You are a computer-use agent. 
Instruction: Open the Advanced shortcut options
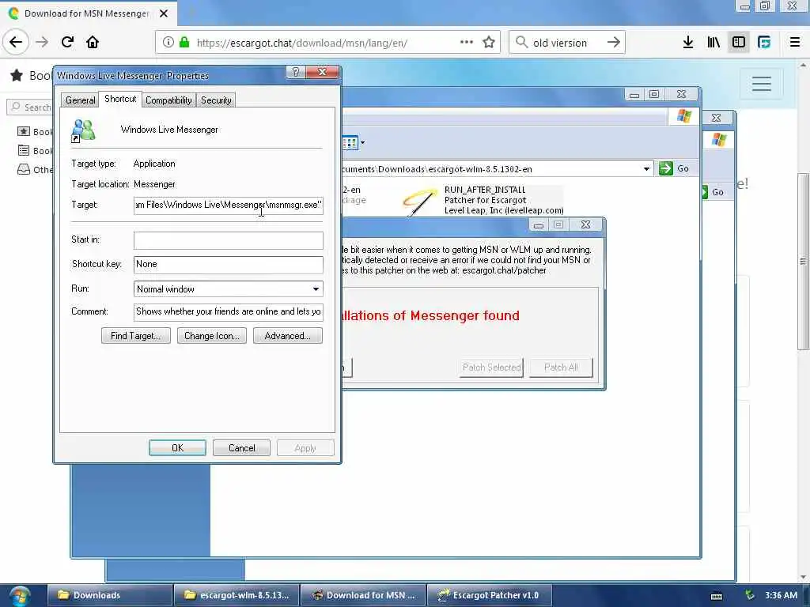pos(288,336)
